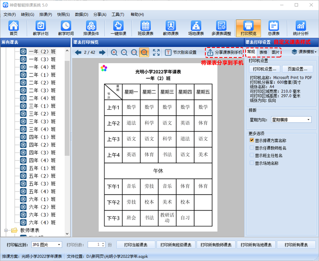The width and height of the screenshot is (319, 261).
Task: Click the 打印当前课表 button
Action: coord(136,245)
